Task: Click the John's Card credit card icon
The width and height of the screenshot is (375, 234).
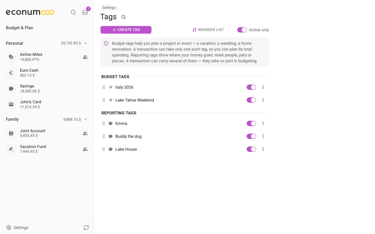Action: [x=11, y=104]
